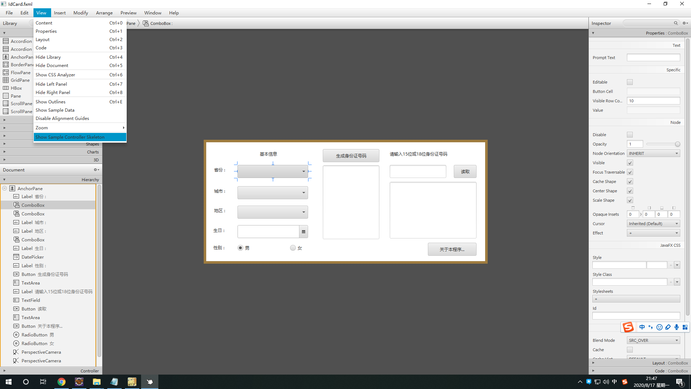Click the DatePicker calendar icon
Viewport: 691px width, 389px height.
click(303, 232)
